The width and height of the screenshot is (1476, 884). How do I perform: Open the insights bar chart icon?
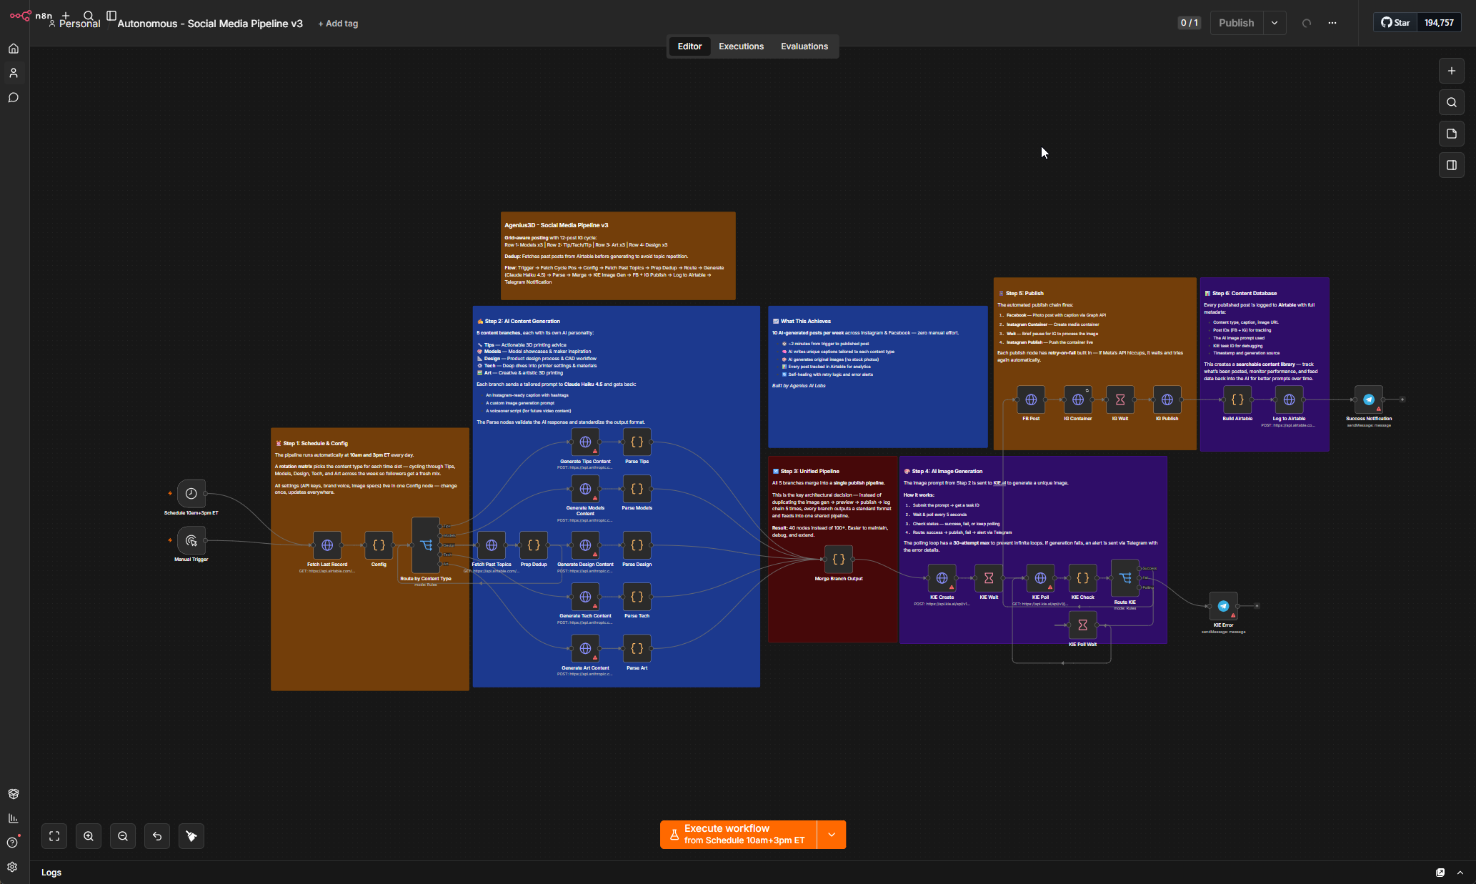click(x=14, y=818)
